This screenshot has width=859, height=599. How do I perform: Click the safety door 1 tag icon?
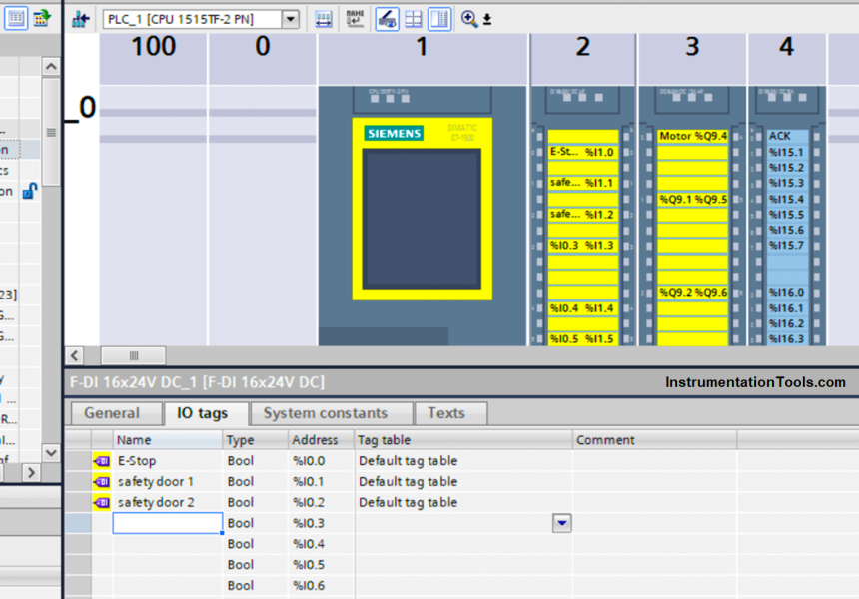coord(102,482)
